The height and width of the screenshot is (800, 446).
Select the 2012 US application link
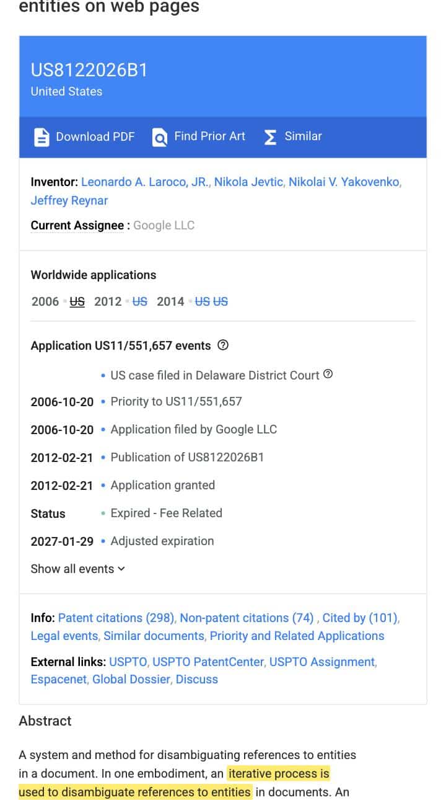tap(140, 301)
